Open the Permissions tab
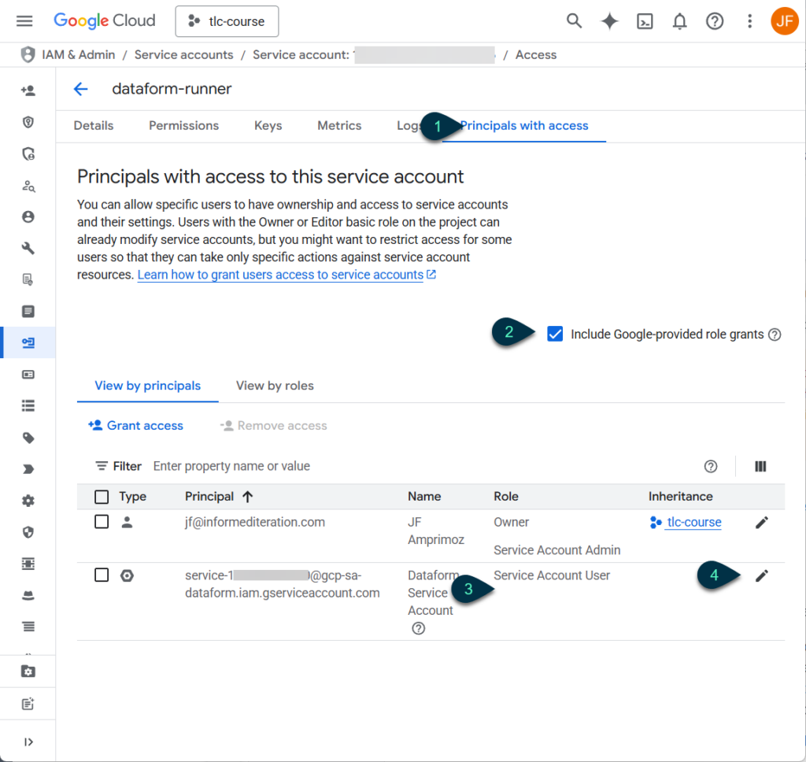Viewport: 806px width, 762px height. (x=183, y=125)
